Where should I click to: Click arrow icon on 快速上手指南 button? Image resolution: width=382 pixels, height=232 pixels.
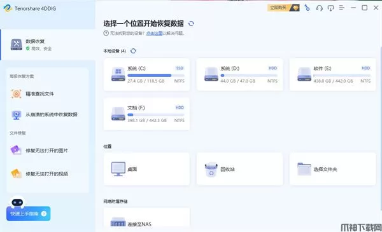coord(43,214)
